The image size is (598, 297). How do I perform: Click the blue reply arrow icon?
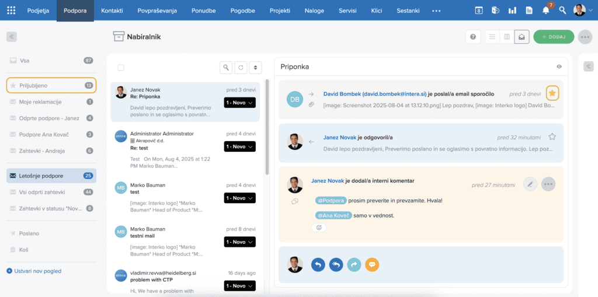318,265
